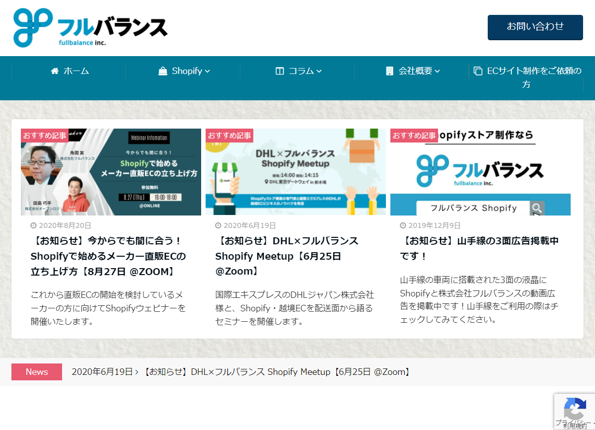Expand the 会社概要 dropdown chevron
The image size is (595, 430).
tap(438, 71)
